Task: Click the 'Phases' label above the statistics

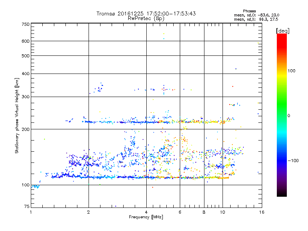Action: tap(249, 11)
